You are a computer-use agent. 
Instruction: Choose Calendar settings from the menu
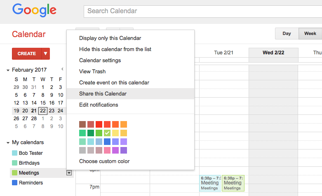(x=100, y=61)
